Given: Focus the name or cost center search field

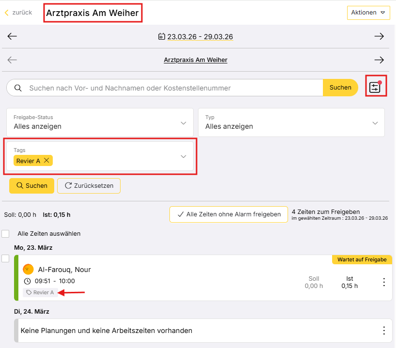Looking at the screenshot, I should pyautogui.click(x=169, y=88).
